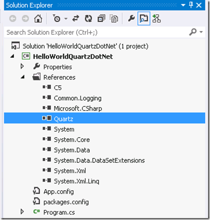Select the Properties folder
This screenshot has width=210, height=220.
[x=58, y=67]
